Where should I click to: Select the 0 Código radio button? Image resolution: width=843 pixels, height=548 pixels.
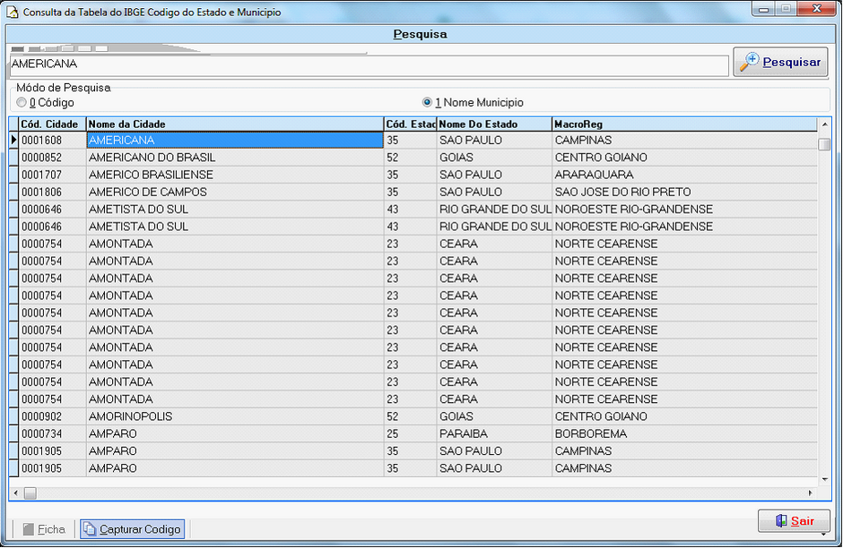(x=22, y=103)
